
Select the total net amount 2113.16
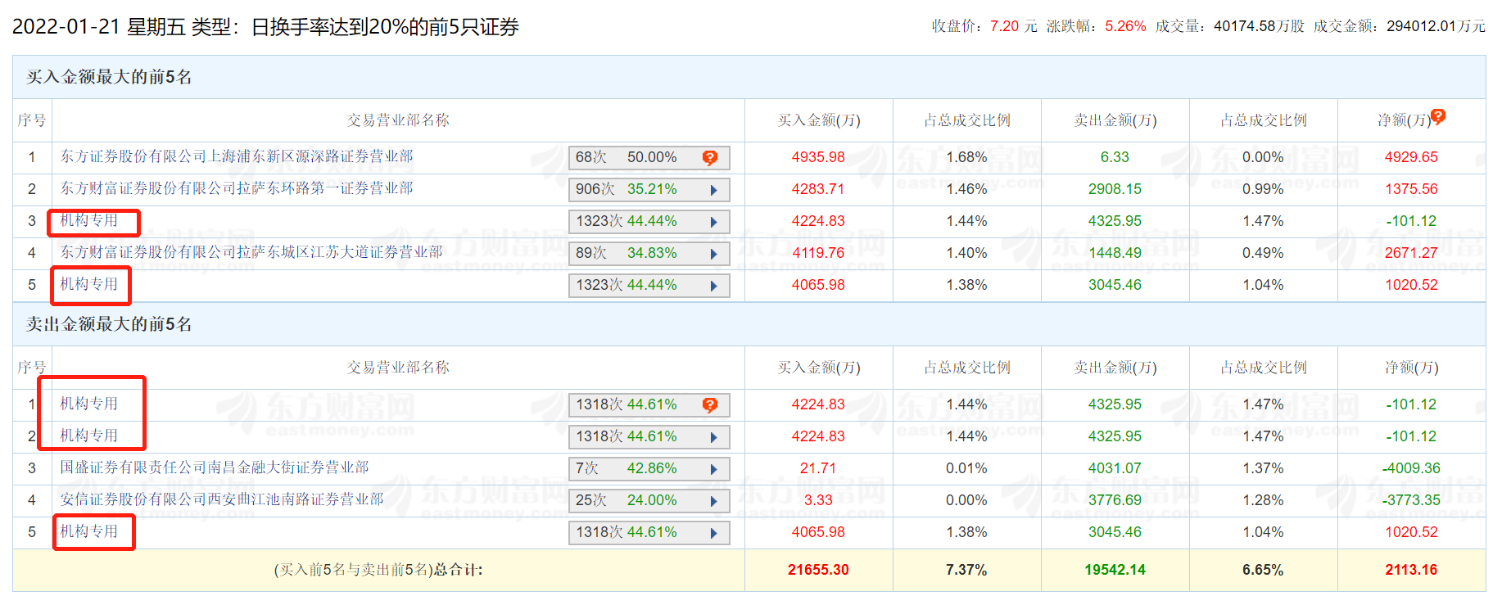(x=1411, y=570)
